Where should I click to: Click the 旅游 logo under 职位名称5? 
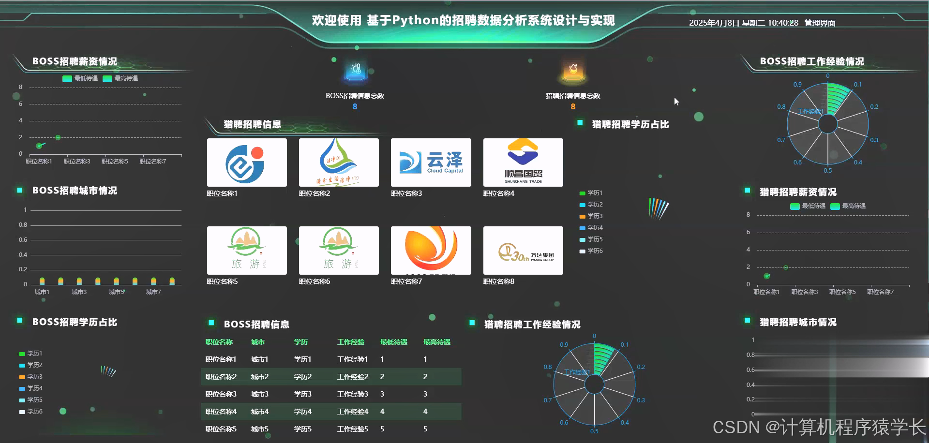coord(247,251)
